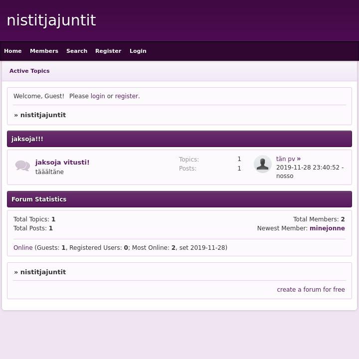Click the 'nistitjajuntit' site title header

click(x=51, y=20)
